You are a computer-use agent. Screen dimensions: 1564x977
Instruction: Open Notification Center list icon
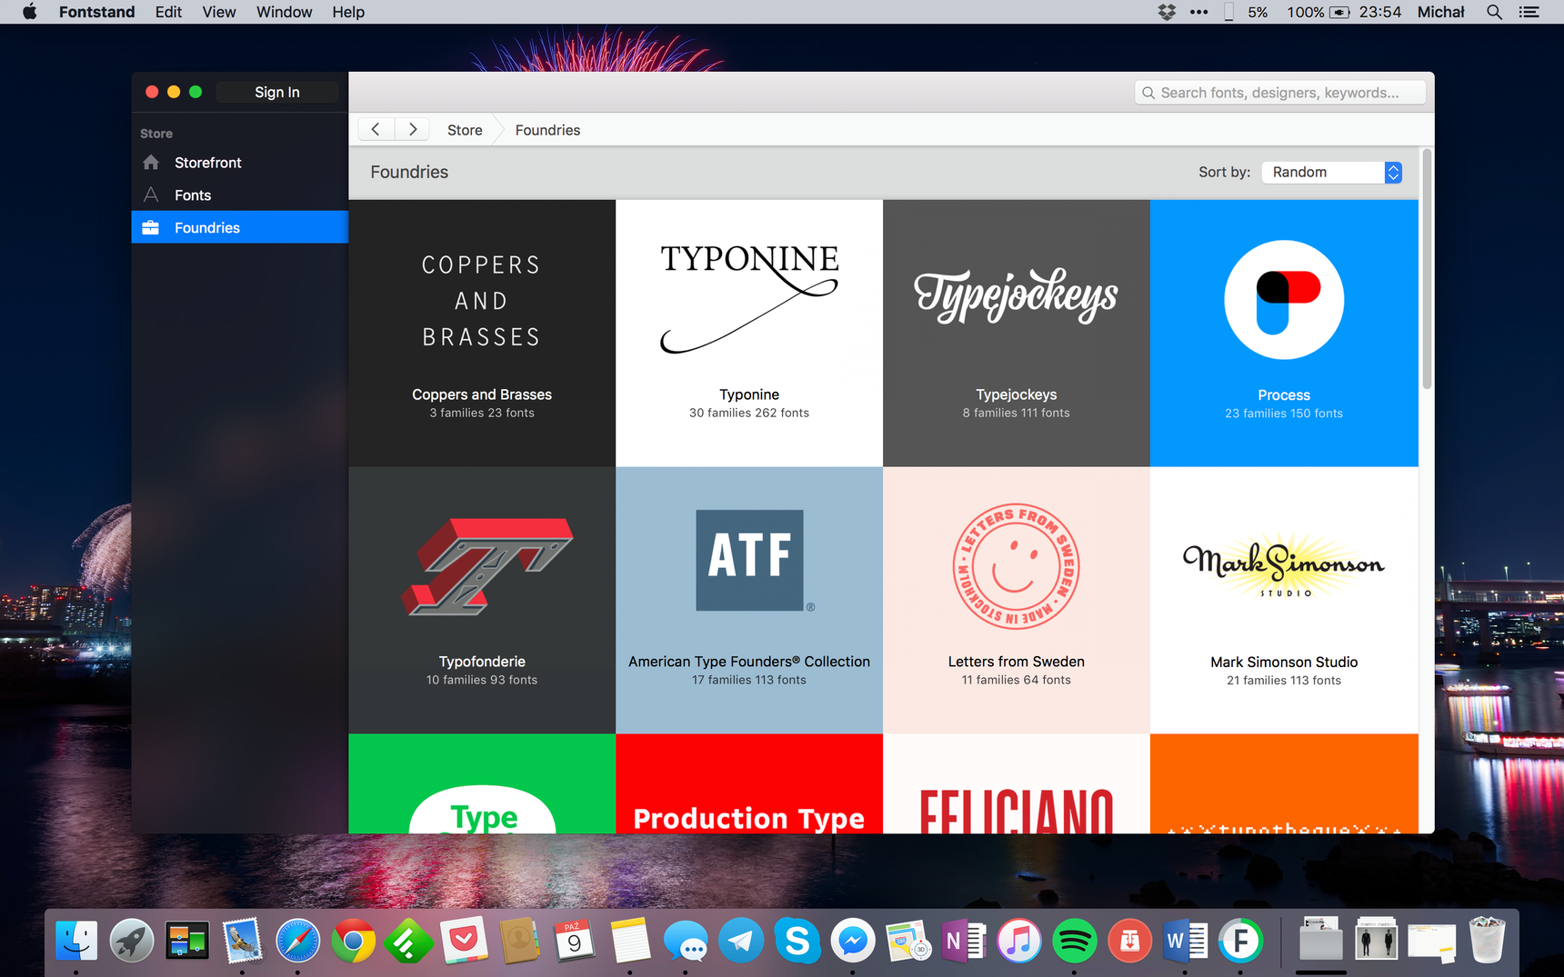pyautogui.click(x=1529, y=12)
